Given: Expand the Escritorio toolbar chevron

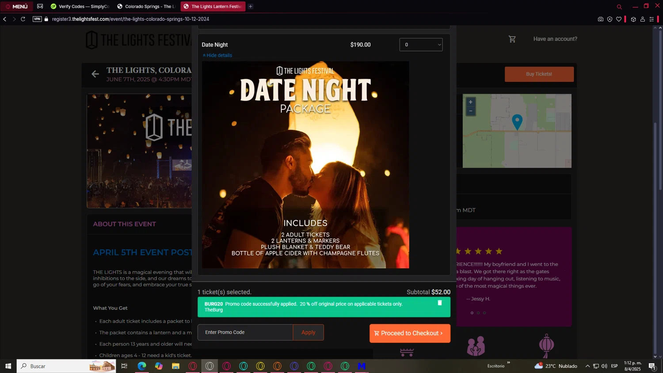Looking at the screenshot, I should (508, 362).
